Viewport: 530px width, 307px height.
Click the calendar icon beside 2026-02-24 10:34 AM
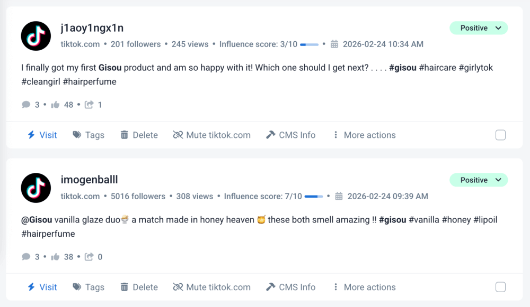[334, 44]
